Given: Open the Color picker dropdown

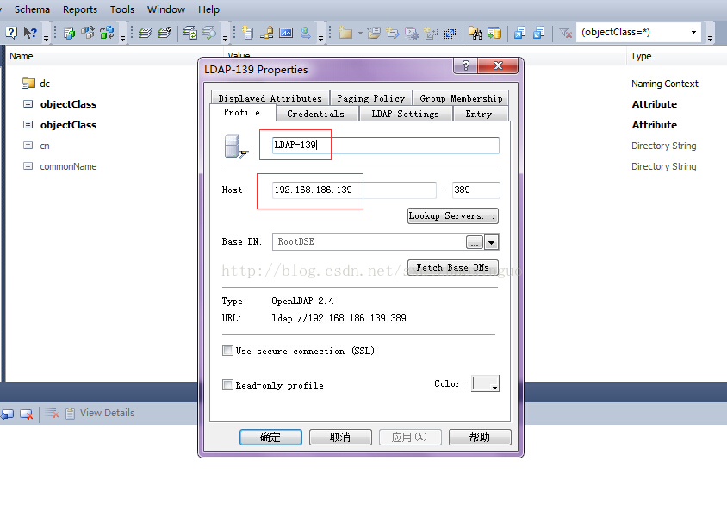Looking at the screenshot, I should coord(486,383).
